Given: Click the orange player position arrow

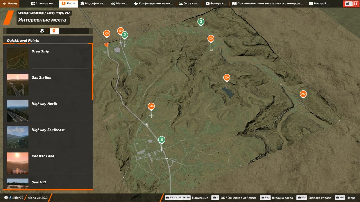Looking at the screenshot, I should pyautogui.click(x=106, y=44).
